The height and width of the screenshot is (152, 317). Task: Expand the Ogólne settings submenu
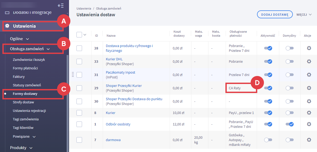(19, 39)
